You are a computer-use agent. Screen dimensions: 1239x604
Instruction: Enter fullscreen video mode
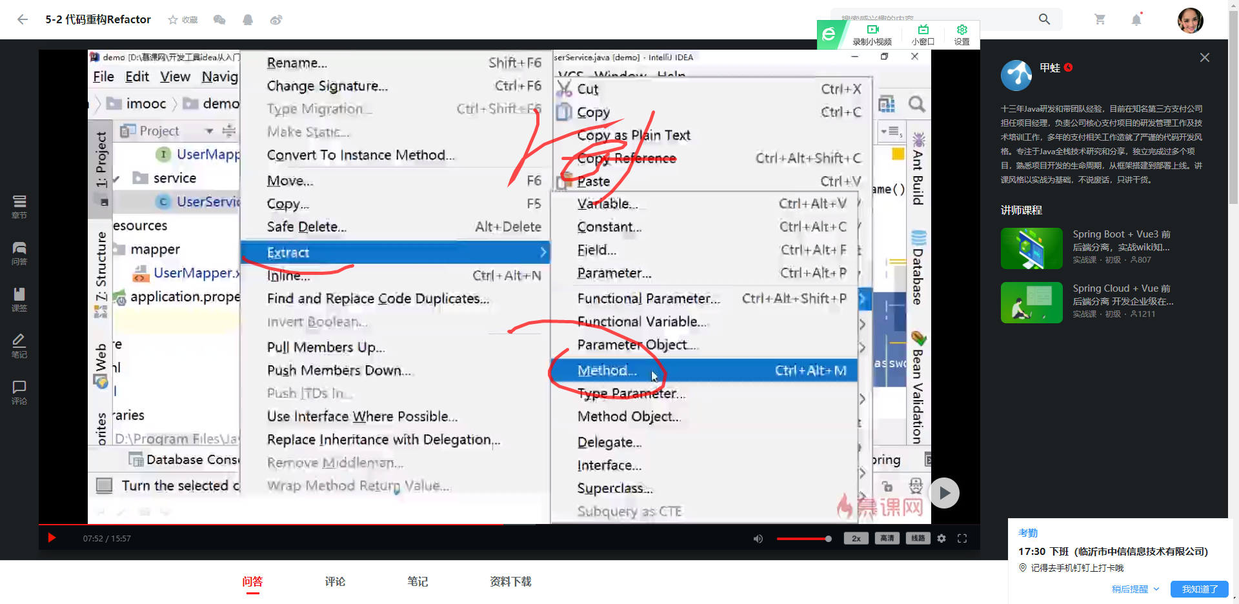point(962,539)
